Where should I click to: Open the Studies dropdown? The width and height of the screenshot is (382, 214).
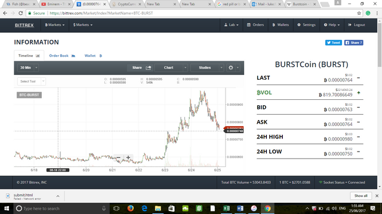[x=207, y=68]
